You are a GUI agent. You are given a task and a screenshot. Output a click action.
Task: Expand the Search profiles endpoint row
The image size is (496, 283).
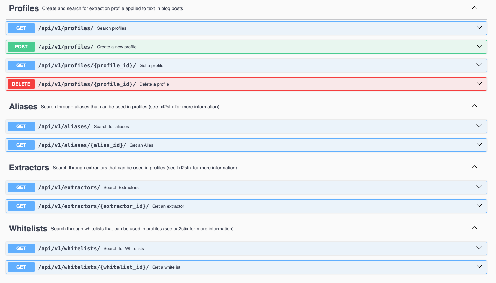click(479, 28)
